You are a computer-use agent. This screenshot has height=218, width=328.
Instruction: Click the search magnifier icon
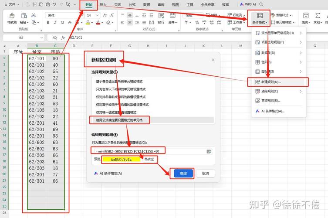(x=261, y=4)
